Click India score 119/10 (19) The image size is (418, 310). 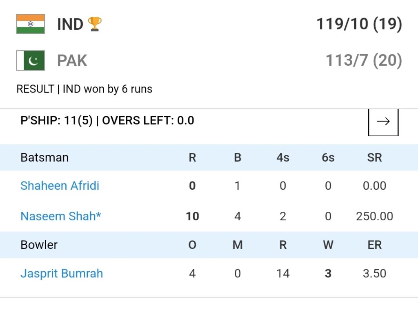(359, 24)
